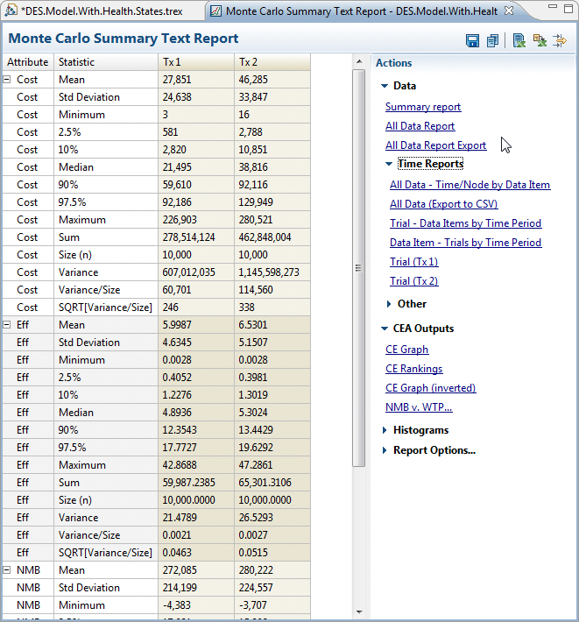579x622 pixels.
Task: Select NMB Minimum Tx 1 value -4,383
Action: point(196,605)
